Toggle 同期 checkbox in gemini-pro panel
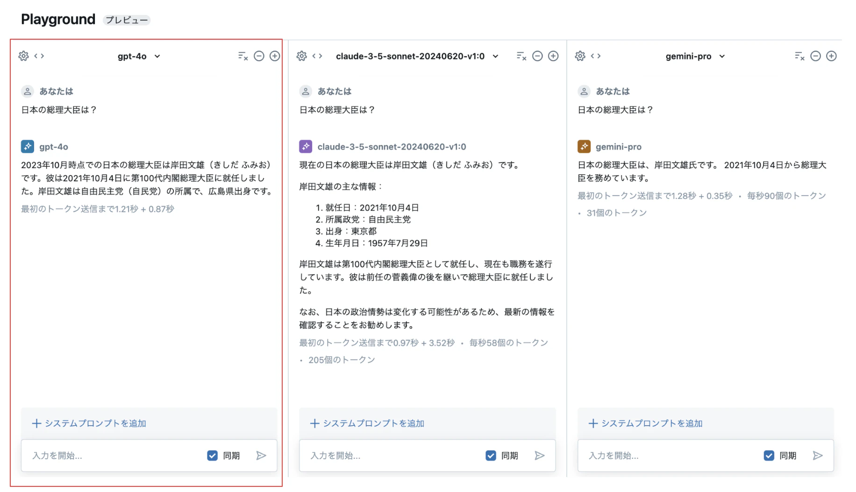 tap(769, 456)
